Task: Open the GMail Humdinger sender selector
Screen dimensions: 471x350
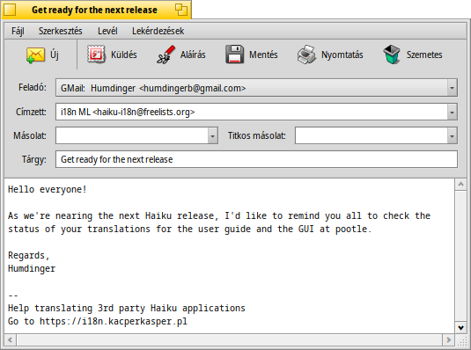Action: 256,88
